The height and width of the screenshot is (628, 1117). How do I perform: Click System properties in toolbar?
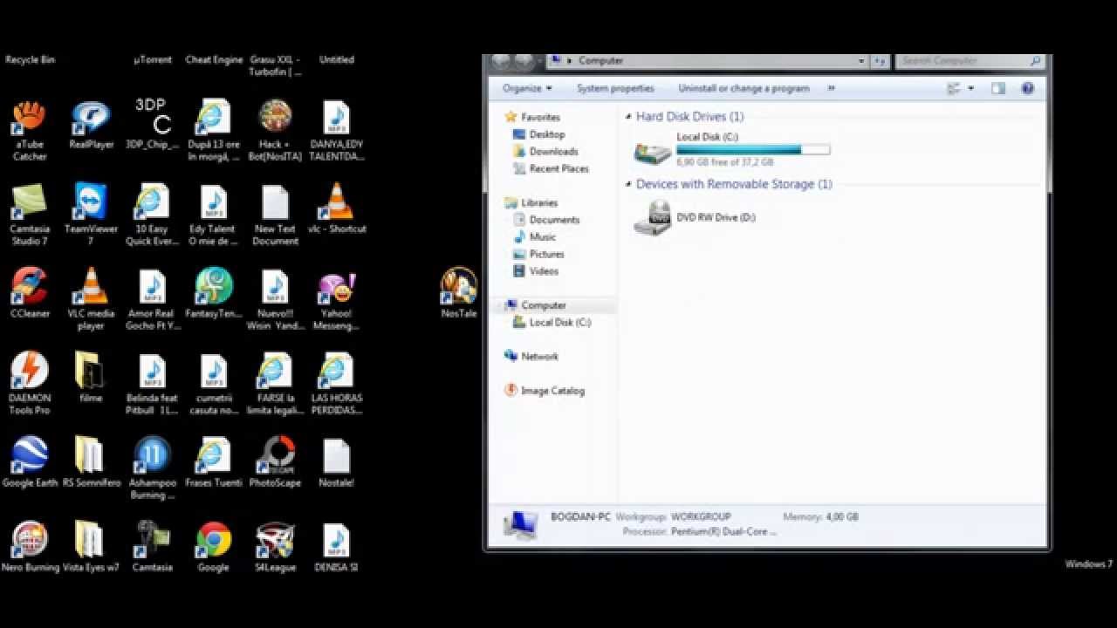pyautogui.click(x=615, y=88)
